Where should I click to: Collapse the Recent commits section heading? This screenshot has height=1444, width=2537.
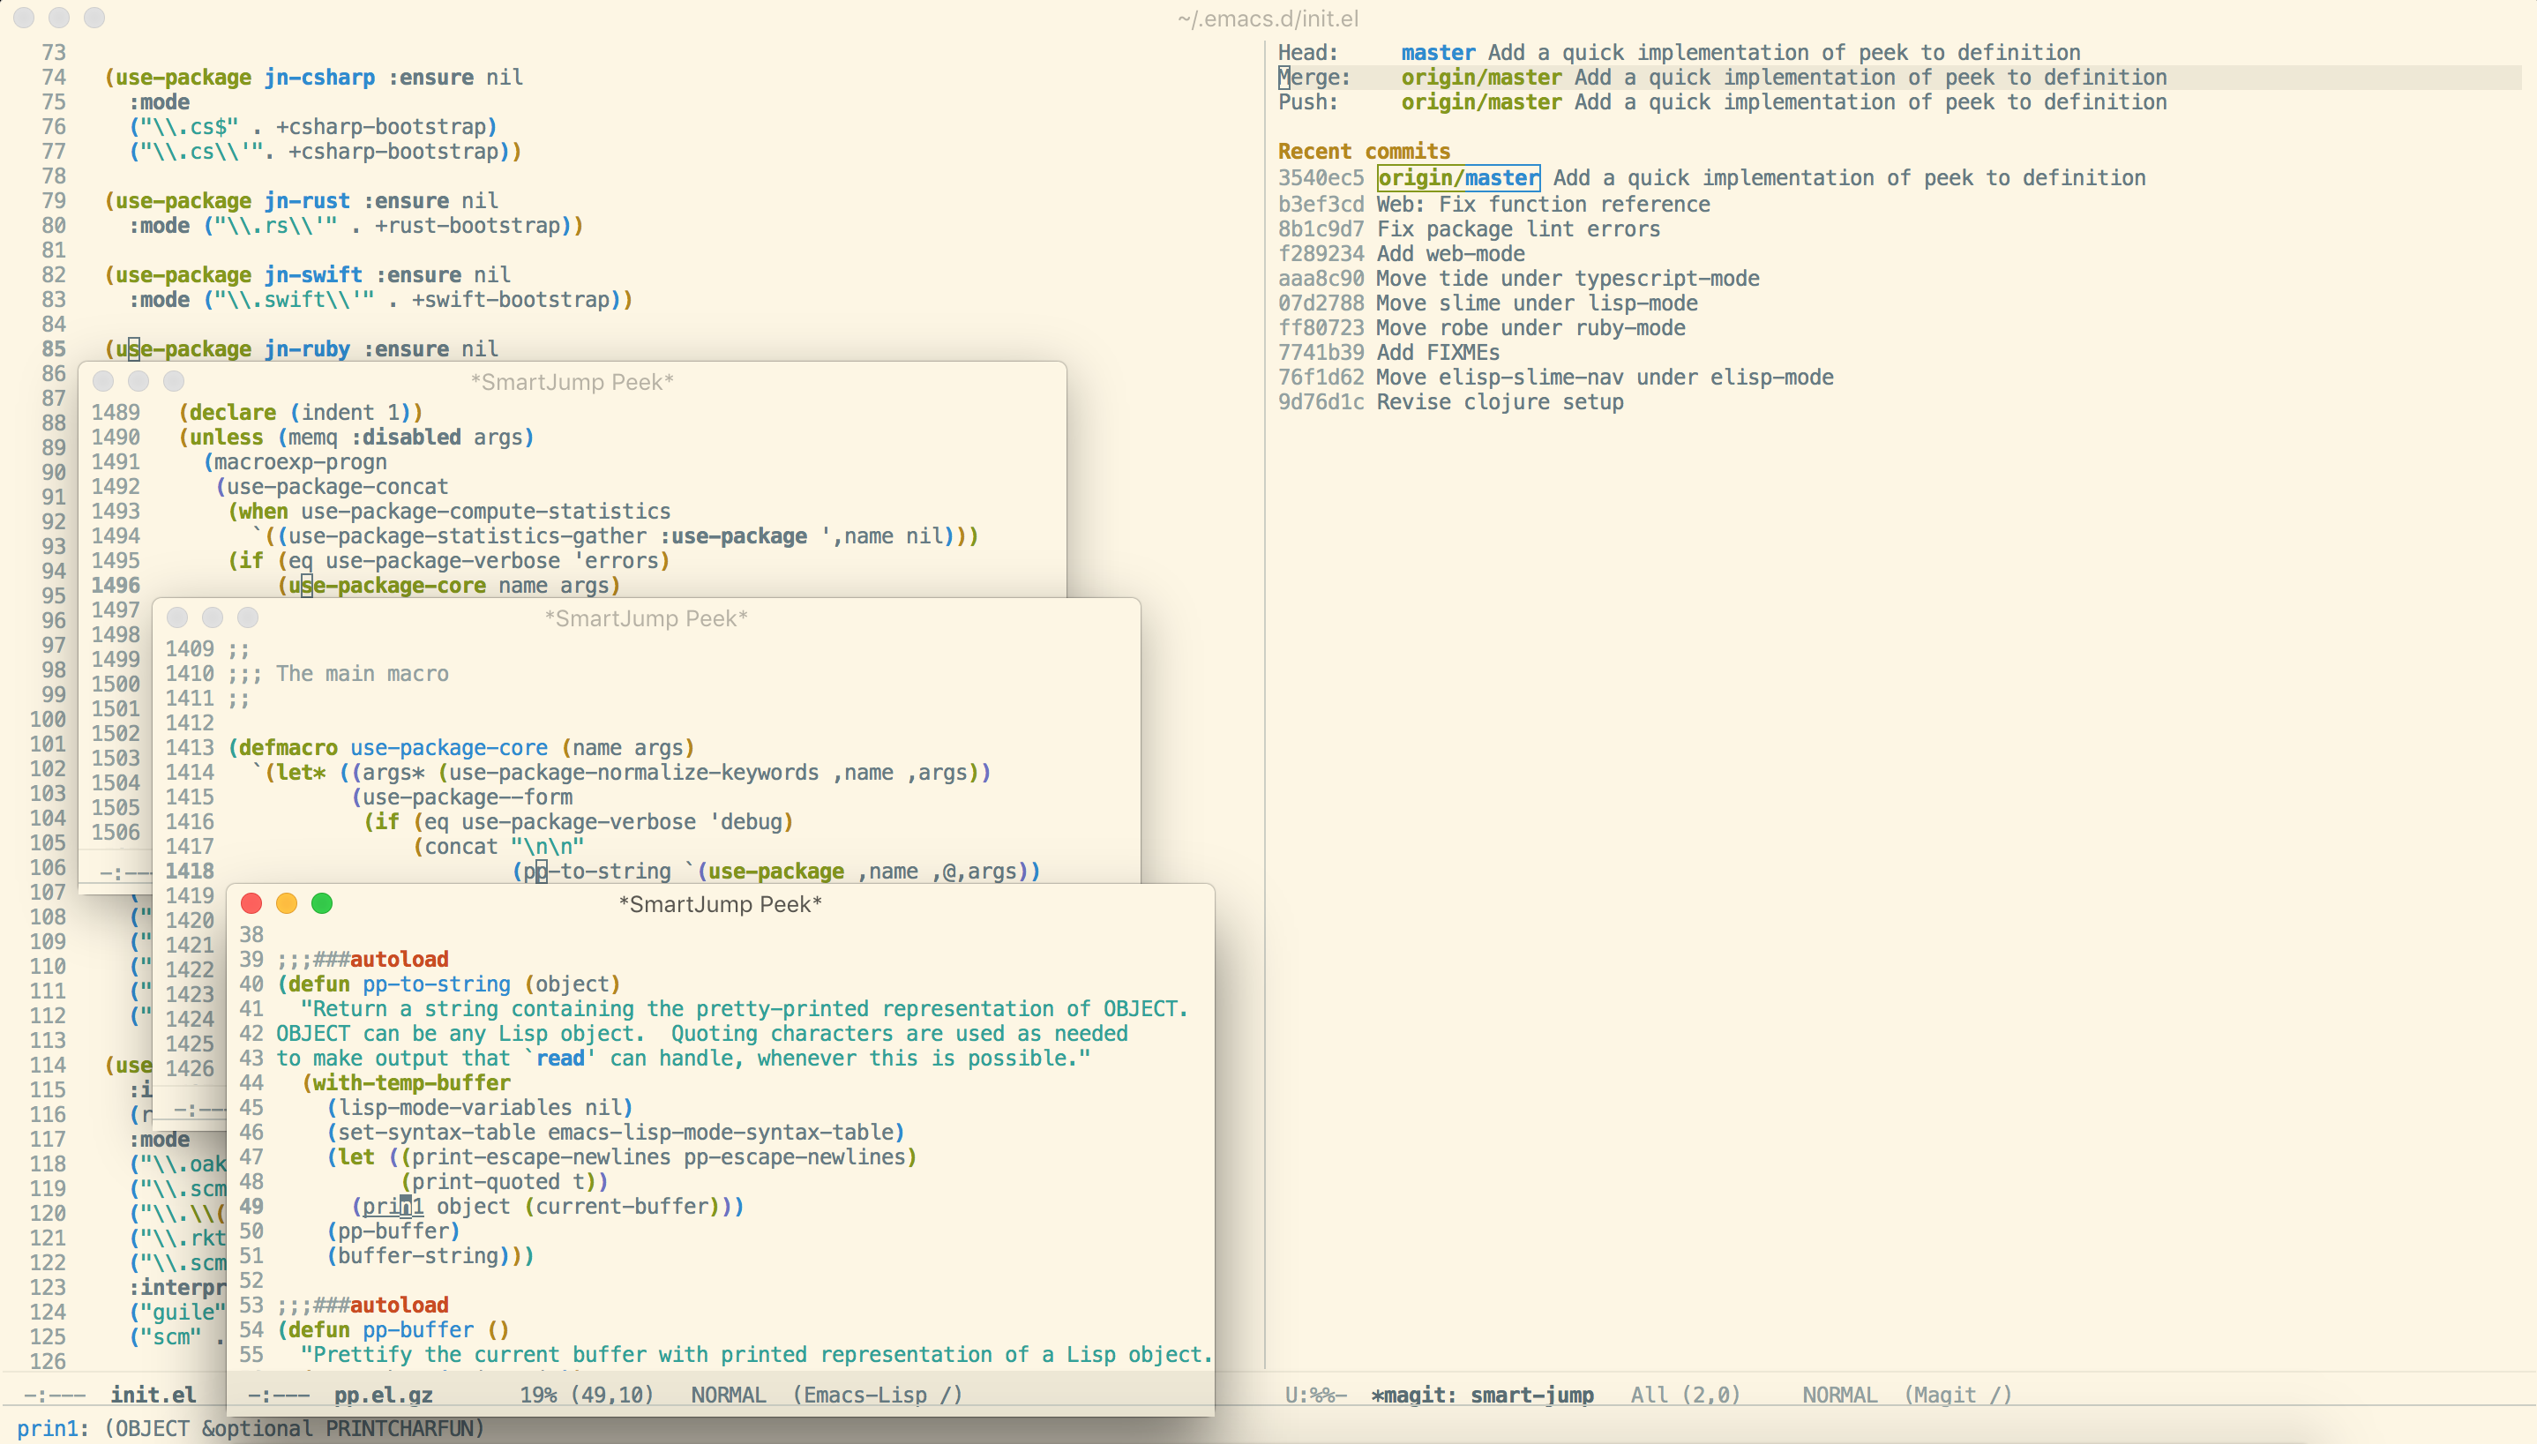[1363, 151]
